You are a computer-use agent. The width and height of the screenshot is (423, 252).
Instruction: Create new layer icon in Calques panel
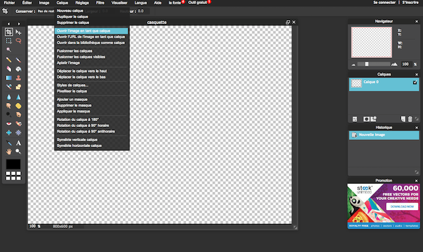(x=403, y=119)
